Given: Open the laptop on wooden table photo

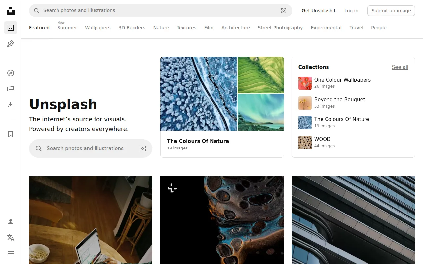Looking at the screenshot, I should click(91, 220).
